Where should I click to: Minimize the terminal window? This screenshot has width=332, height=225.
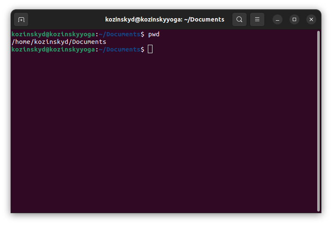tap(278, 19)
